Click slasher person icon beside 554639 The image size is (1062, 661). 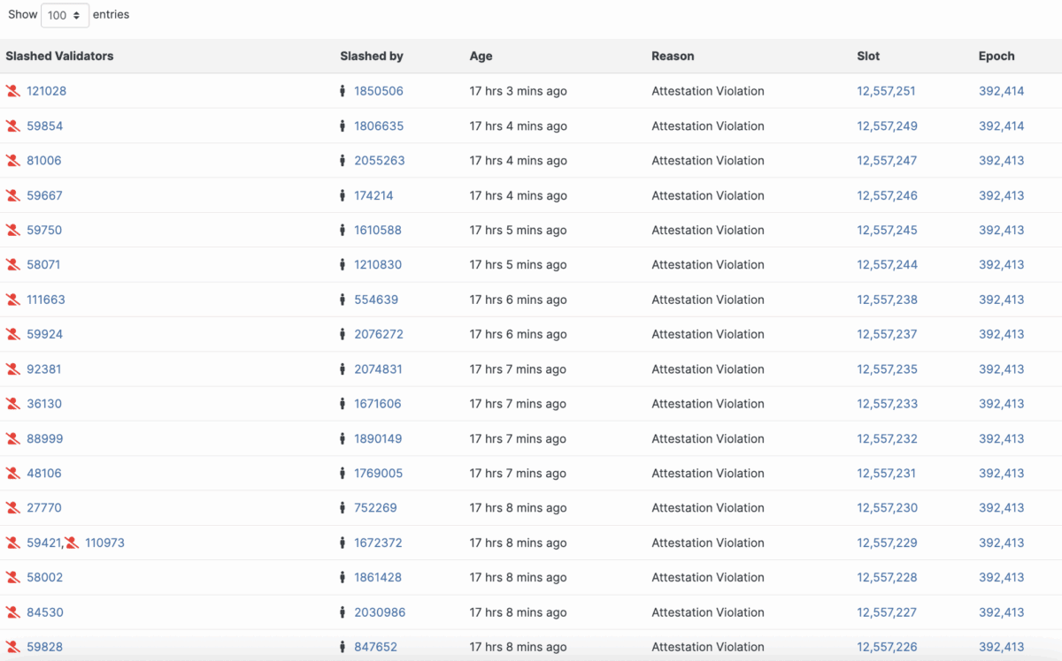point(342,300)
